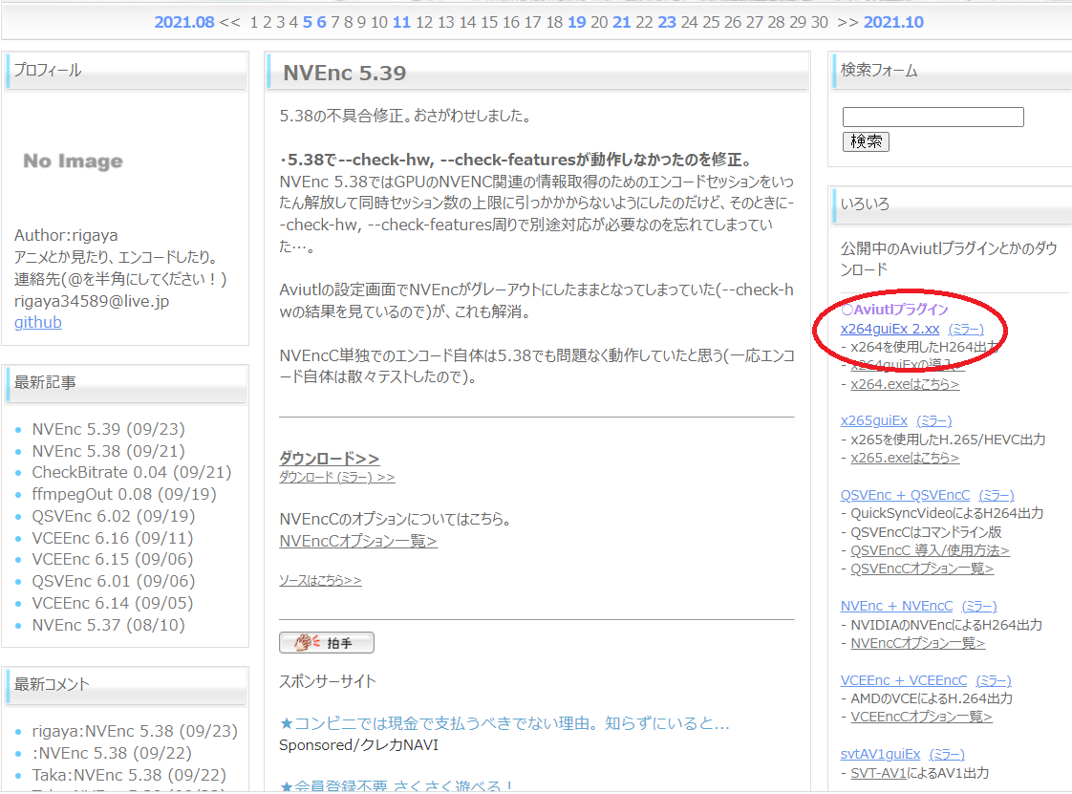Navigate to the 2021.08 archive
Screen dimensions: 1072x794
click(x=183, y=22)
